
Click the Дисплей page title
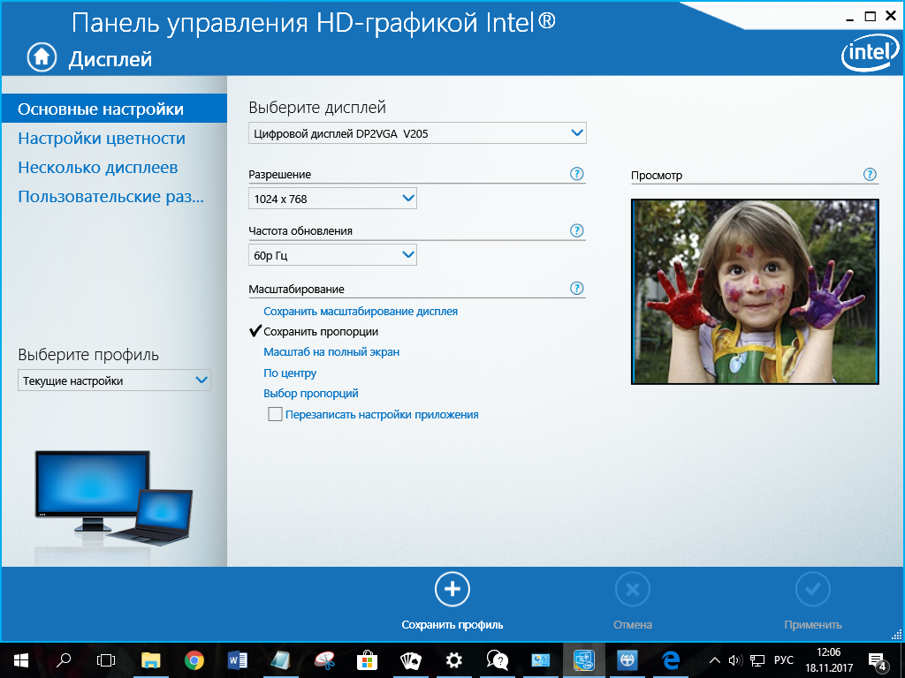click(110, 59)
